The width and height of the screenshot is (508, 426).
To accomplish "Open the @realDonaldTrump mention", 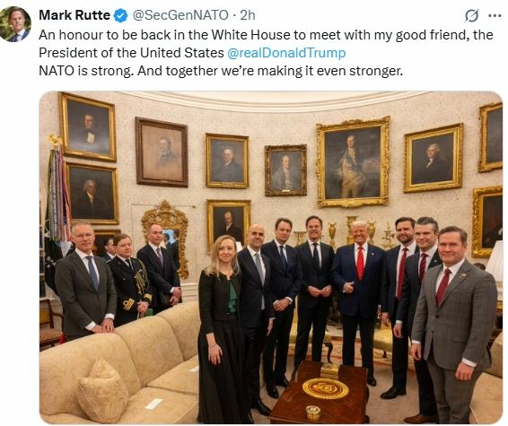I will [x=286, y=53].
